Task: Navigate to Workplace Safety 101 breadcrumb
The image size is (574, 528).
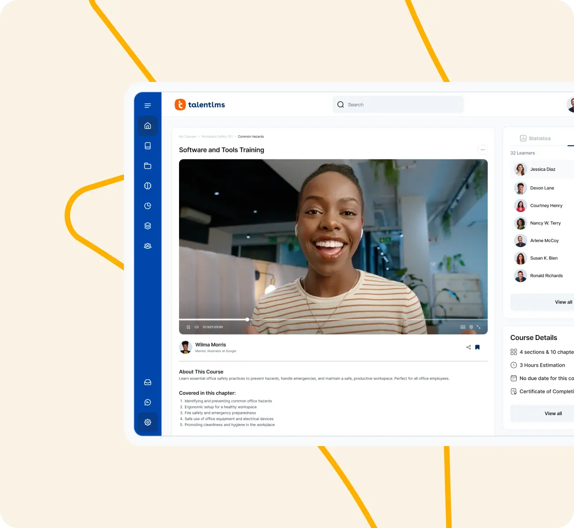Action: [217, 137]
